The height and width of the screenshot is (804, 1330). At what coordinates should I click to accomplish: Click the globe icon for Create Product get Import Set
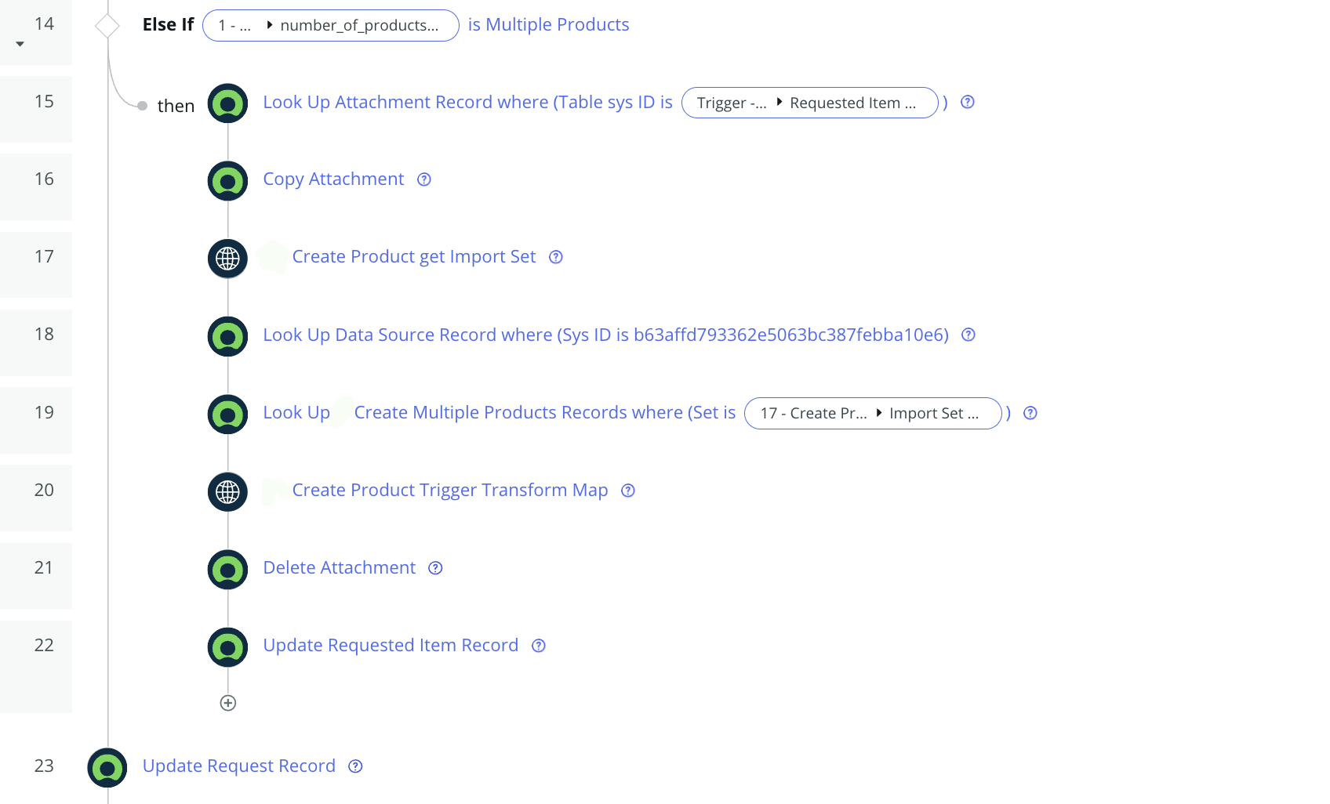coord(227,259)
